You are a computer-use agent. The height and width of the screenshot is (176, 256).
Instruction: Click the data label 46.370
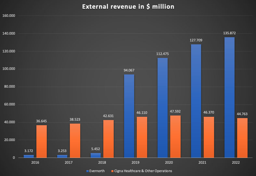click(x=209, y=112)
